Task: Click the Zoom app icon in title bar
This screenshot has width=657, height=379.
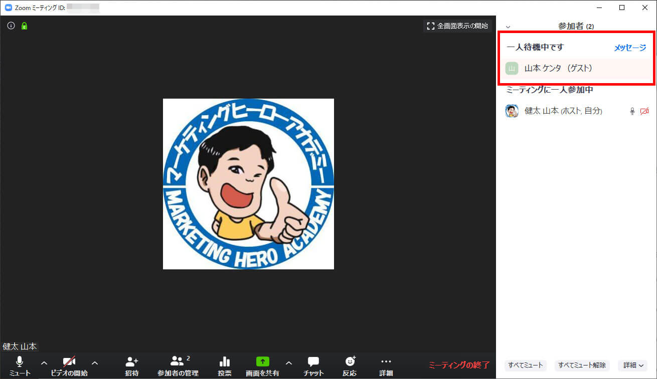Action: [x=8, y=8]
